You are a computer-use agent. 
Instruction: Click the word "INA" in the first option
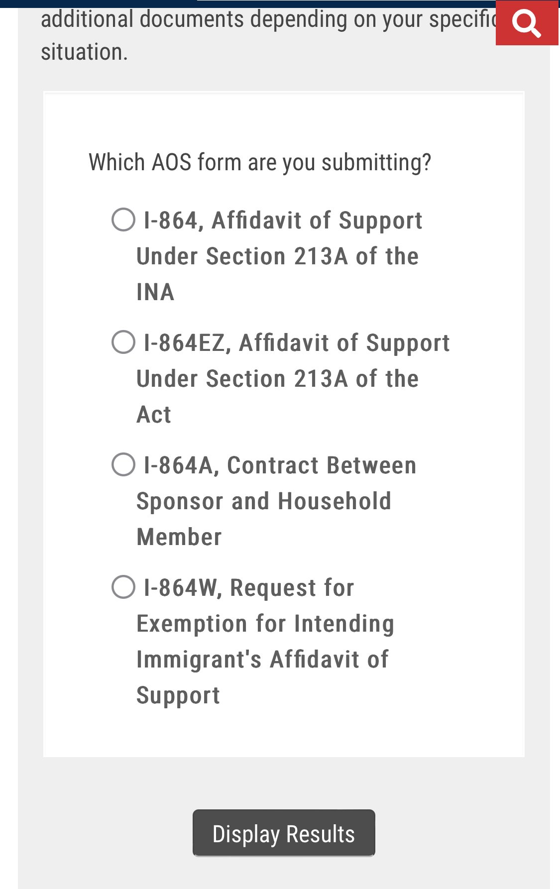[x=155, y=292]
